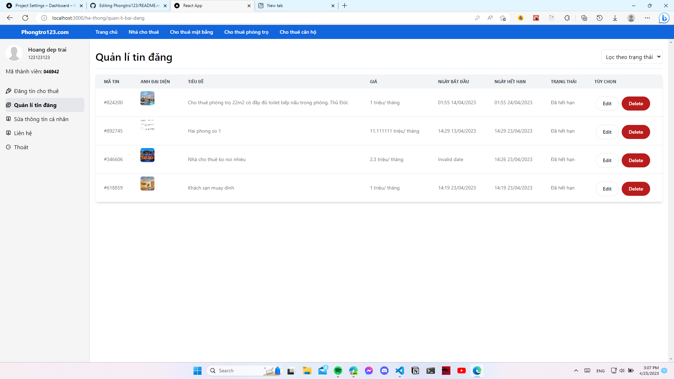Click Thoát to log out
The image size is (674, 379).
pos(45,147)
